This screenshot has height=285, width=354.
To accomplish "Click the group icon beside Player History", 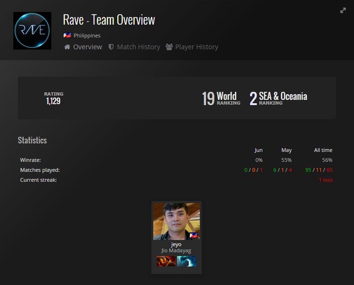I will point(169,47).
